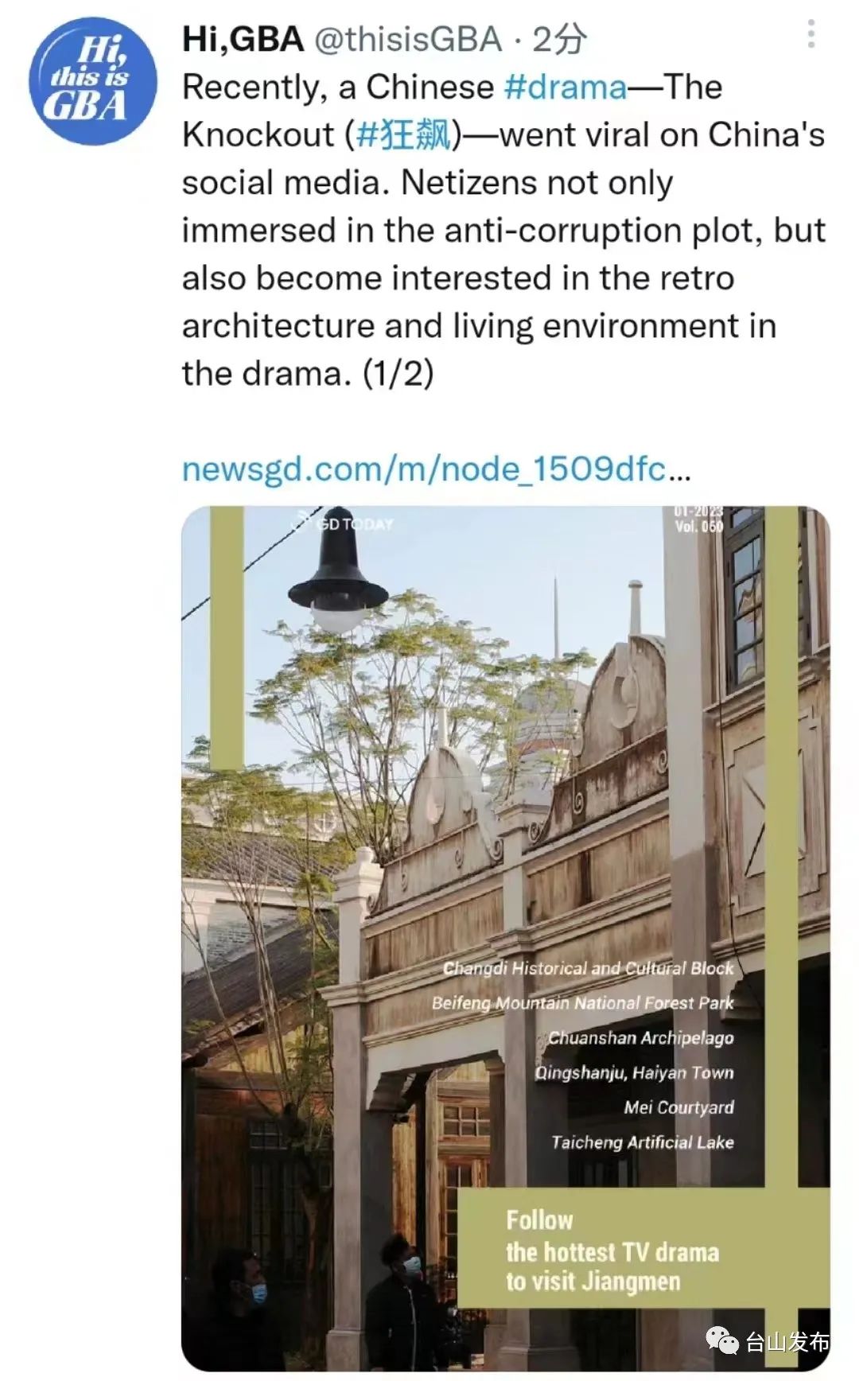
Task: Click the Hi,GBA account name
Action: click(243, 39)
